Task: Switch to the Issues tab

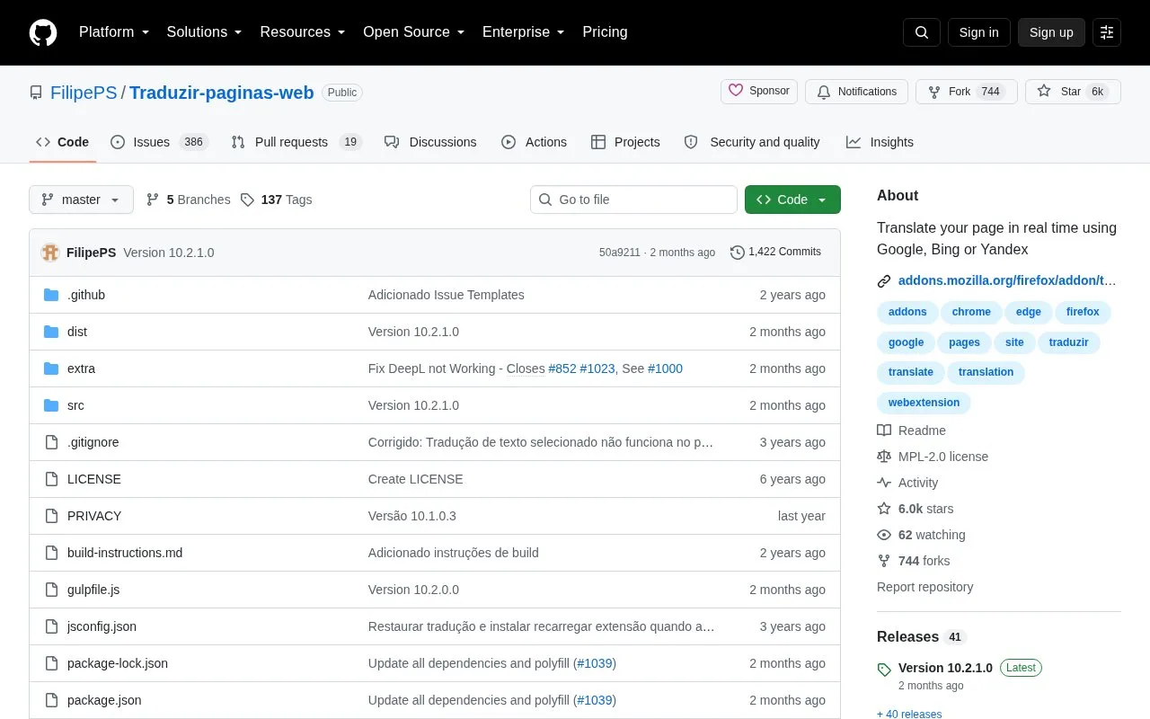Action: tap(159, 142)
